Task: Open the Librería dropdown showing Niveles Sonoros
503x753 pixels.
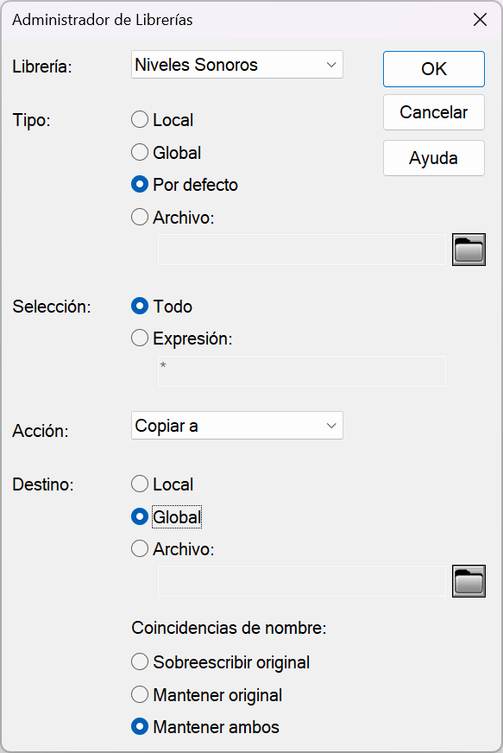Action: pyautogui.click(x=237, y=65)
